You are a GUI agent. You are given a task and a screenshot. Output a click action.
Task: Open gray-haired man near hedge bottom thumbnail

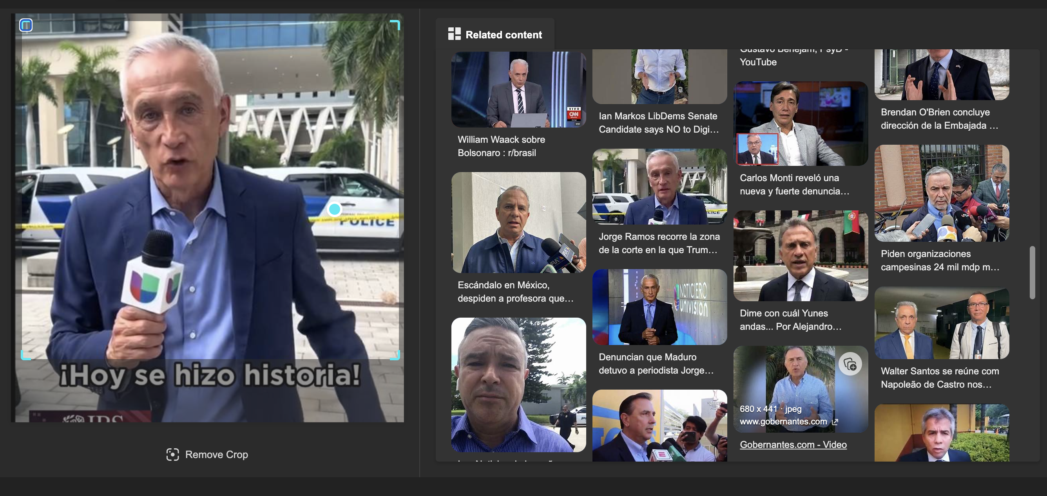click(x=941, y=433)
